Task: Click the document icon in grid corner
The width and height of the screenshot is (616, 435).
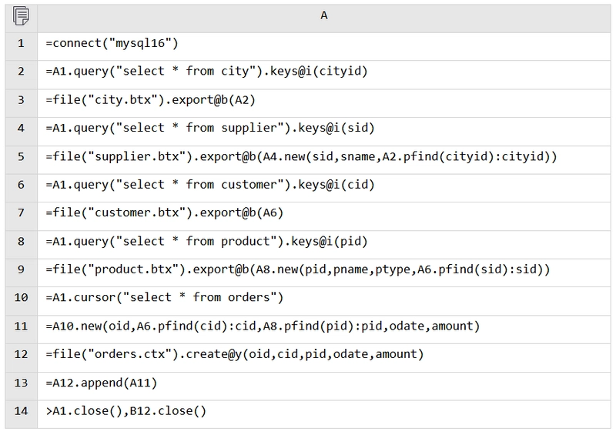Action: pos(21,16)
